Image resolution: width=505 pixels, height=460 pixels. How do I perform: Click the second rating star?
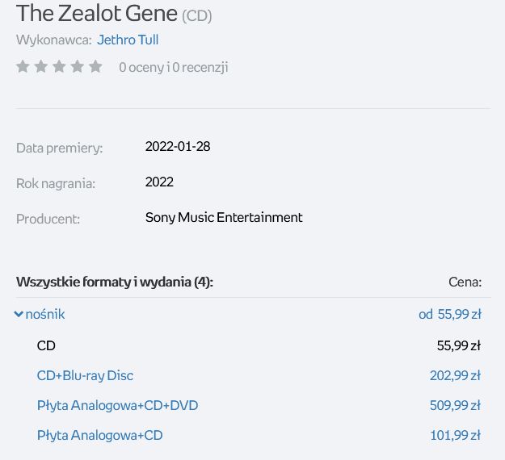coord(41,67)
